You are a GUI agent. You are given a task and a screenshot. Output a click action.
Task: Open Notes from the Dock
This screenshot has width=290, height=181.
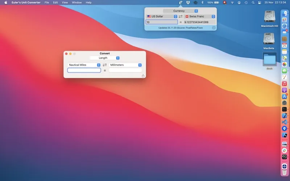click(x=285, y=52)
